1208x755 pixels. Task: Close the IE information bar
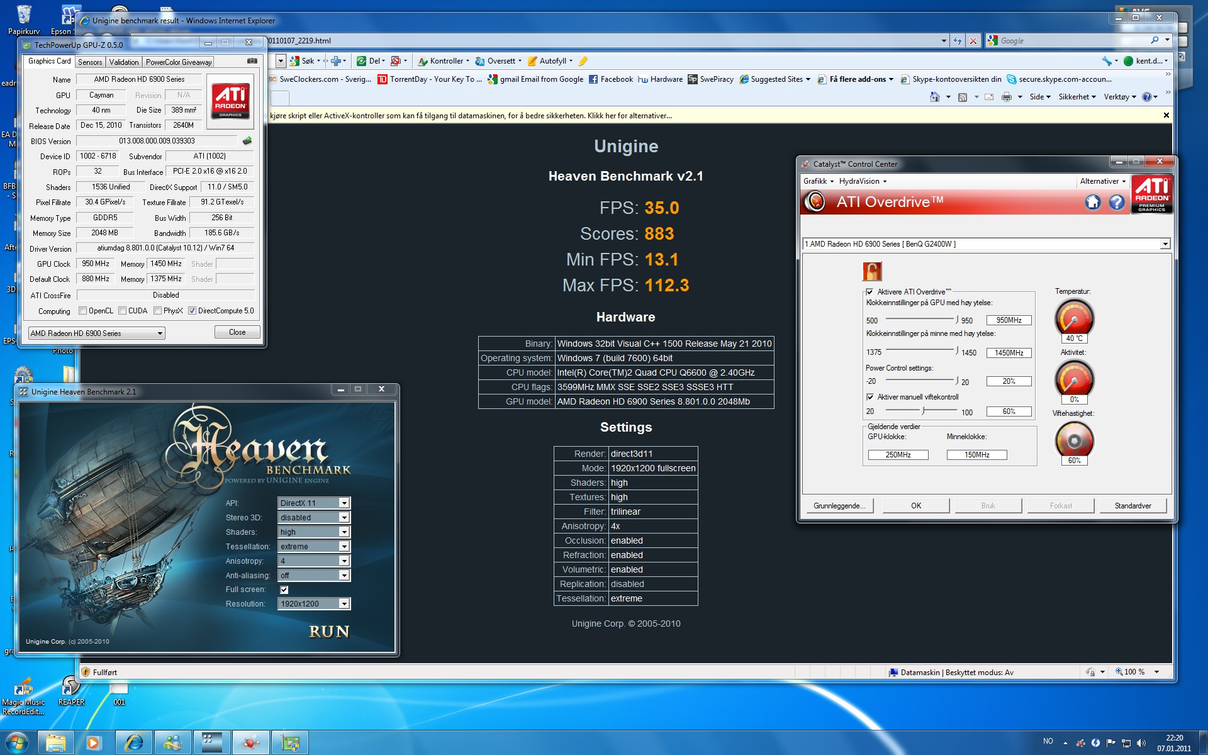[1166, 115]
